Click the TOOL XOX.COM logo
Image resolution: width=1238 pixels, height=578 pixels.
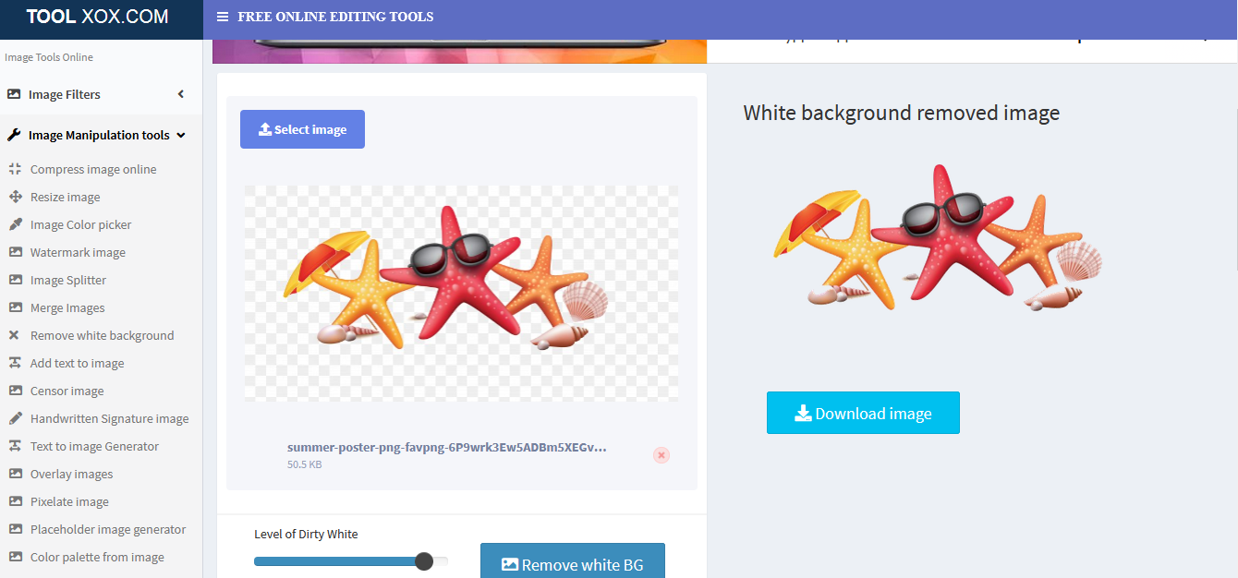(x=97, y=17)
